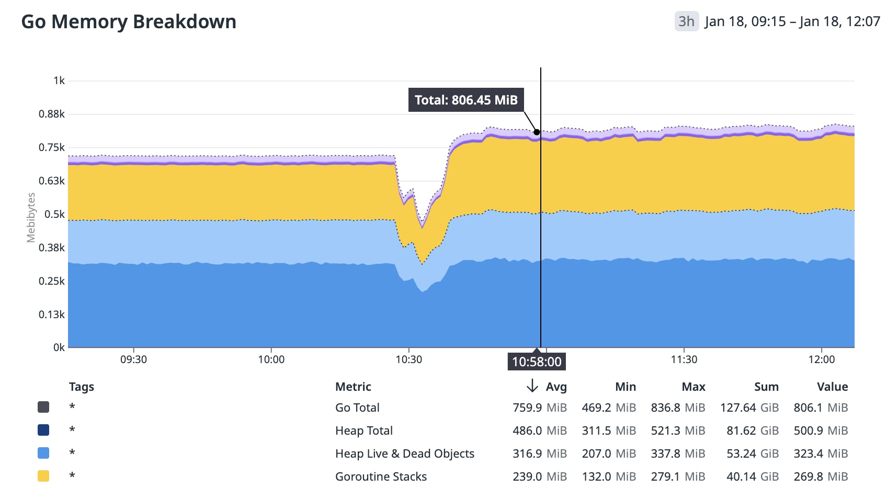
Task: Click the sort arrow next to Avg
Action: coord(532,387)
